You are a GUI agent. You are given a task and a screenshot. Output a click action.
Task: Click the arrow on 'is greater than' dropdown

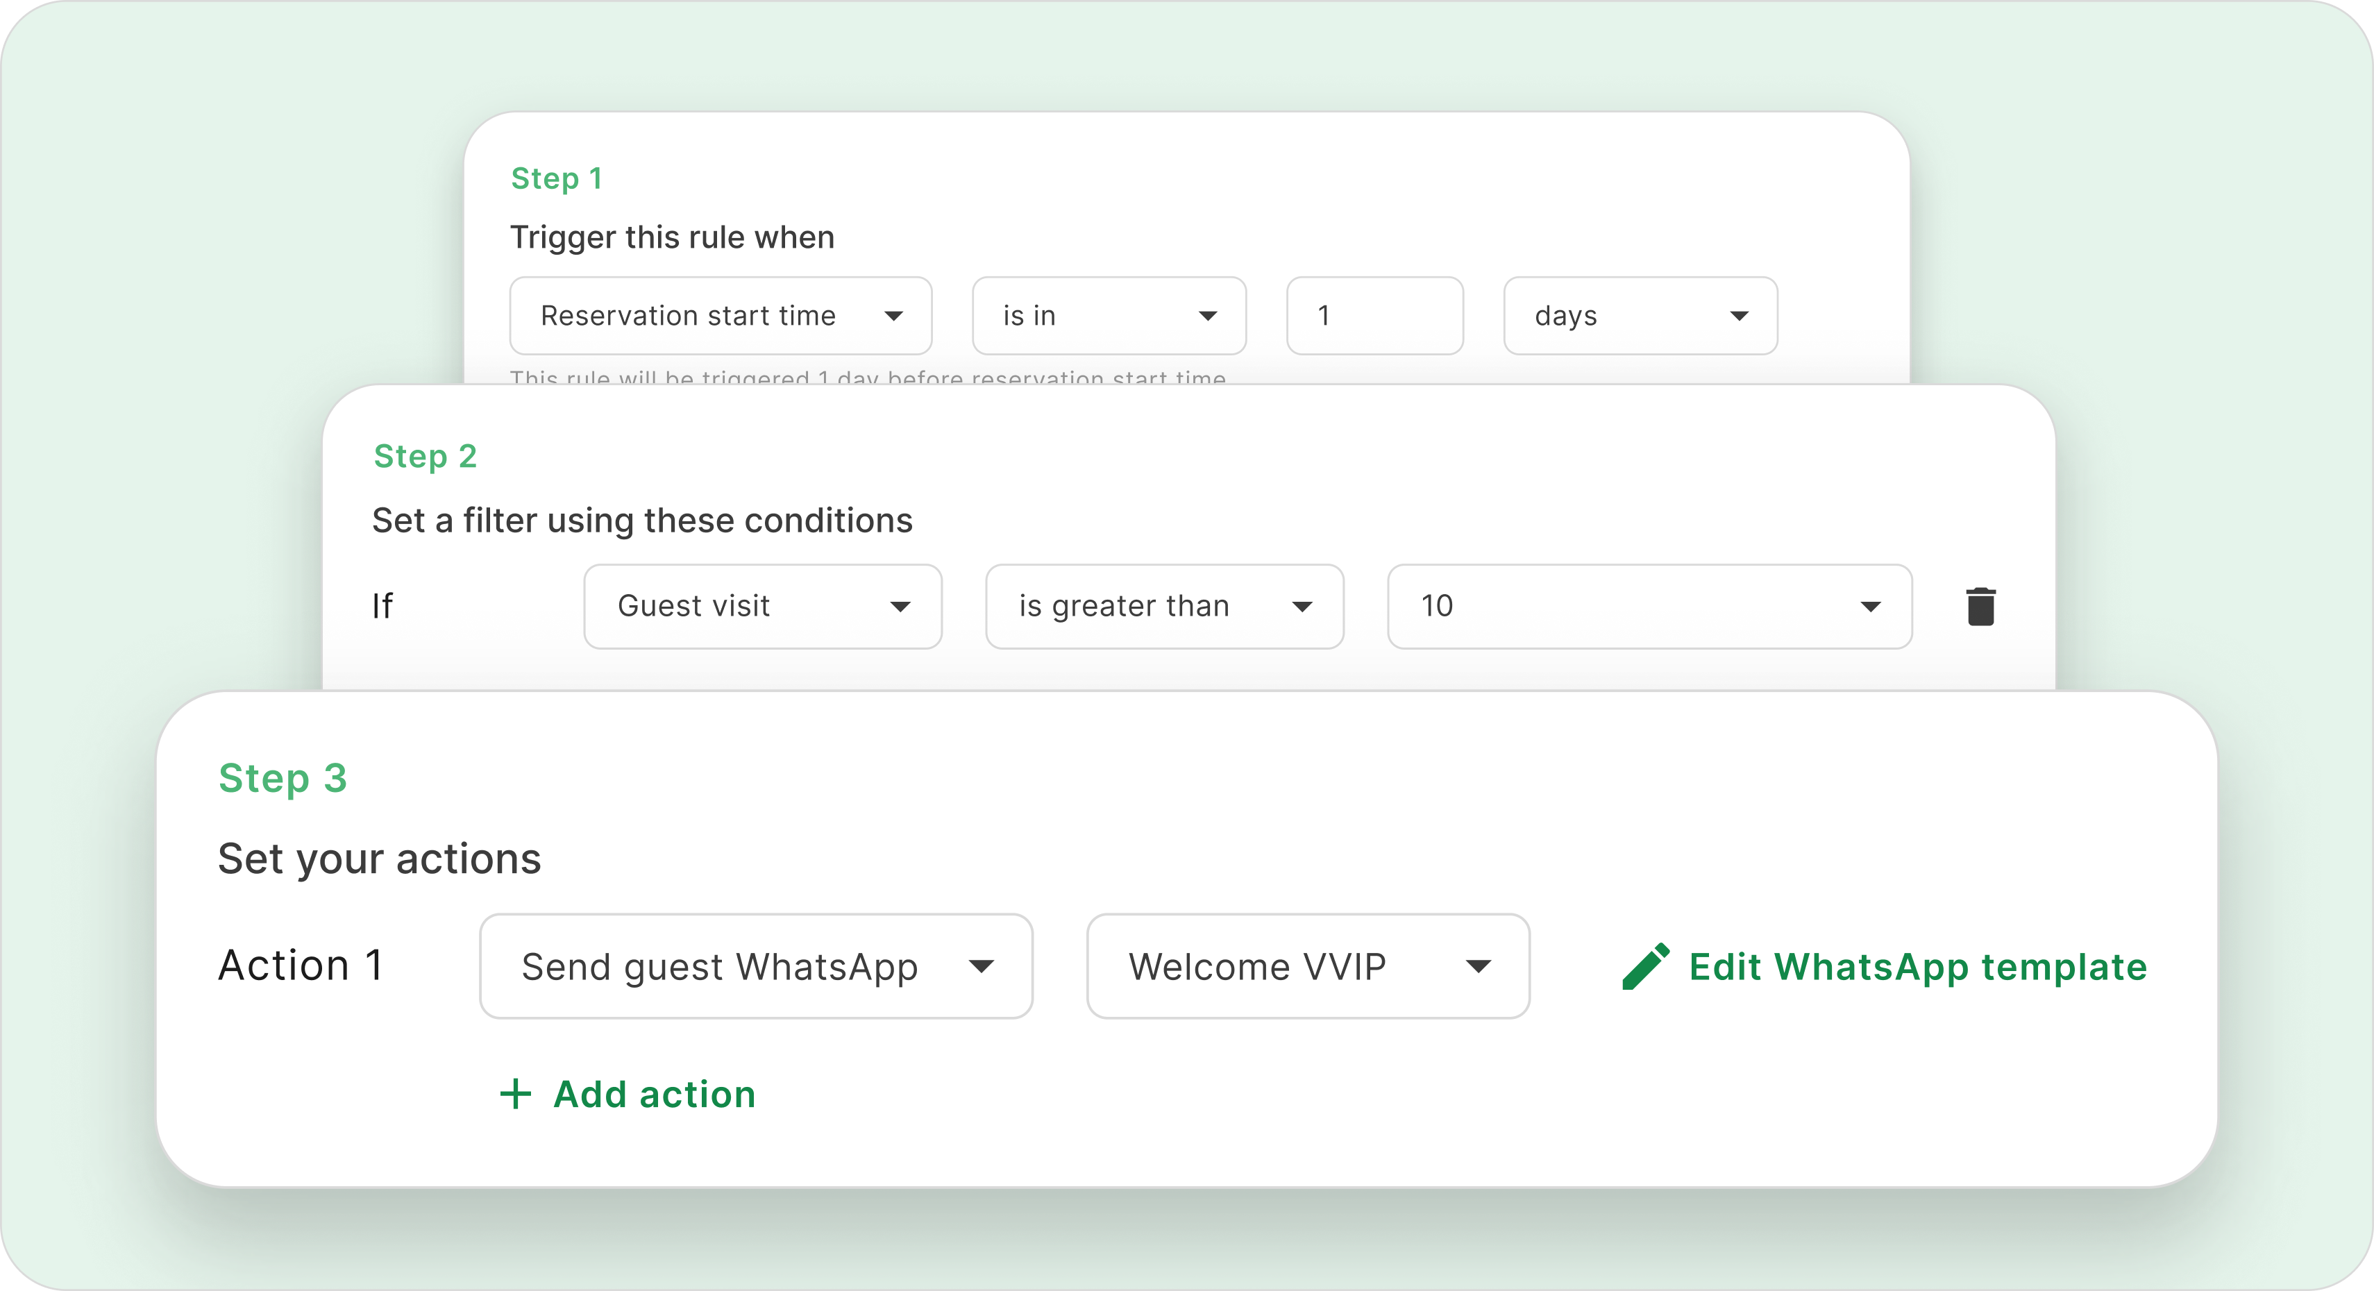(1302, 607)
